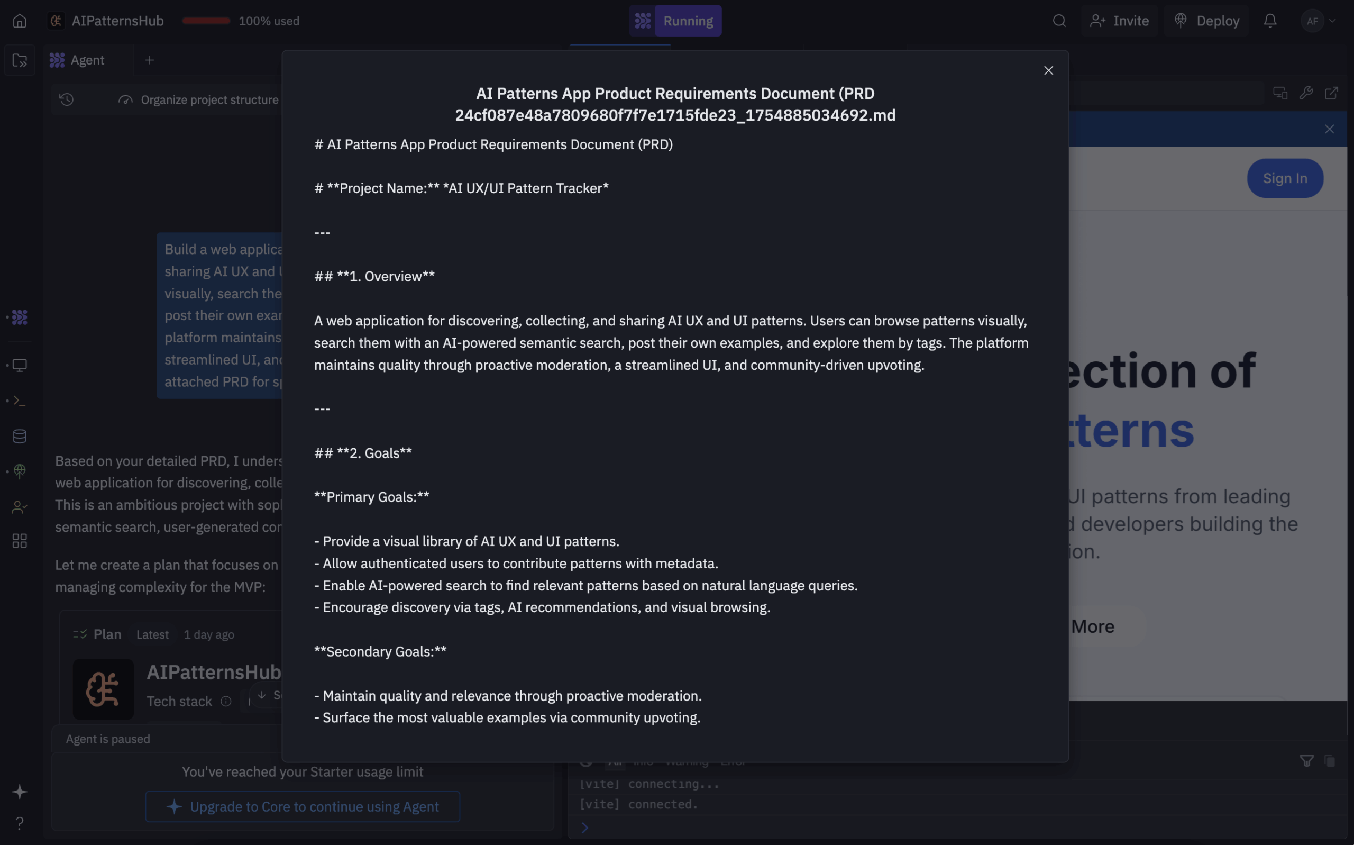
Task: Open the notifications bell
Action: click(1270, 21)
